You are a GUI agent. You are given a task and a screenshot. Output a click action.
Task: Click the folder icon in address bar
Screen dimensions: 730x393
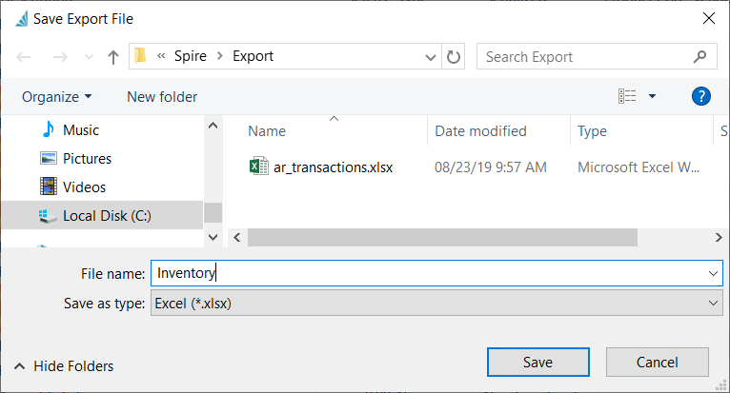pyautogui.click(x=140, y=56)
